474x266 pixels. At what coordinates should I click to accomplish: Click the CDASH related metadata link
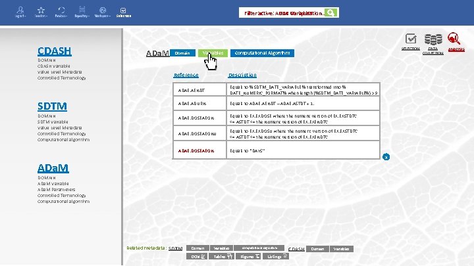296,249
